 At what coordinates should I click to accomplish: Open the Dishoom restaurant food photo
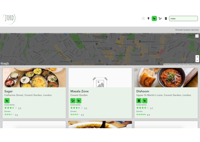pyautogui.click(x=166, y=78)
